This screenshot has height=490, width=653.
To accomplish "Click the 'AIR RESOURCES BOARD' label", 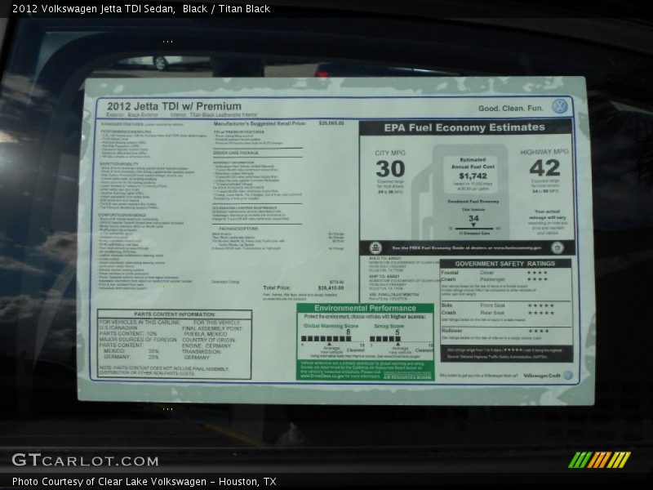I will tap(407, 377).
